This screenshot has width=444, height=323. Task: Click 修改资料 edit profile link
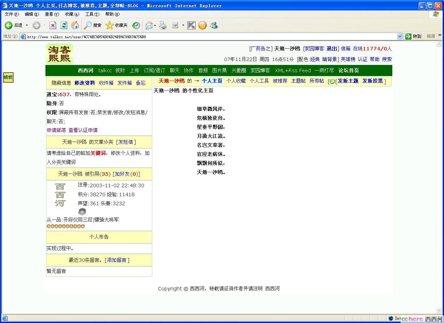[x=85, y=83]
